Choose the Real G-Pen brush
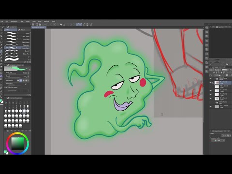The image size is (232, 174). coord(17,36)
